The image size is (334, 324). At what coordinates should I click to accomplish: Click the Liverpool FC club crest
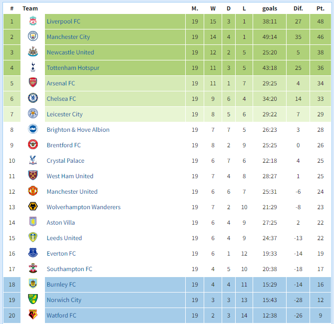pyautogui.click(x=33, y=21)
